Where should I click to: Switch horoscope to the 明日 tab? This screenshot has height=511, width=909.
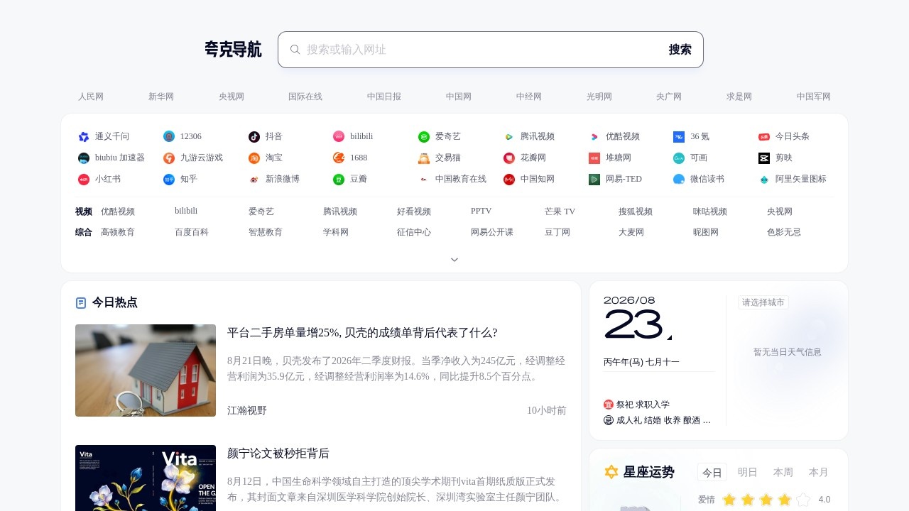[x=748, y=472]
